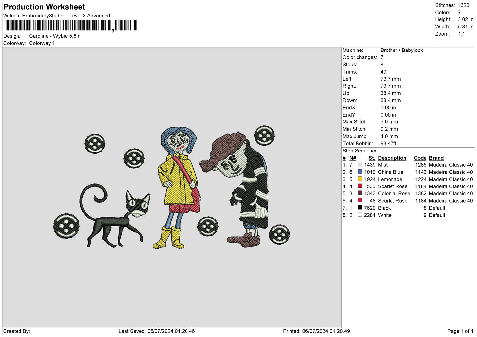477x337 pixels.
Task: Click the St. column header
Action: click(372, 158)
